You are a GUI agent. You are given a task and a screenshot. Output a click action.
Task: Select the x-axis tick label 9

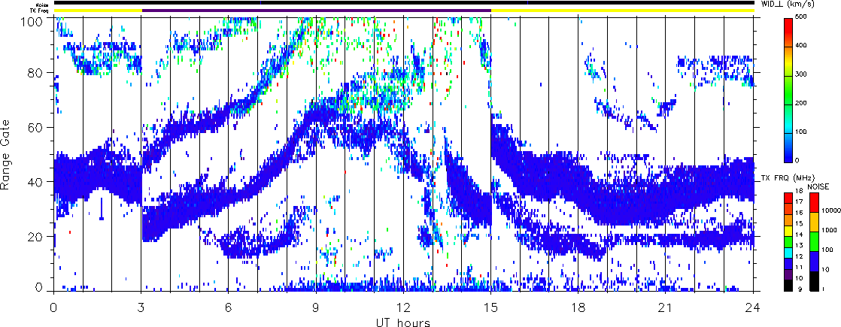[x=316, y=307]
